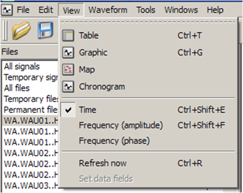
Task: Save using the floppy disk toolbar icon
Action: tap(45, 30)
